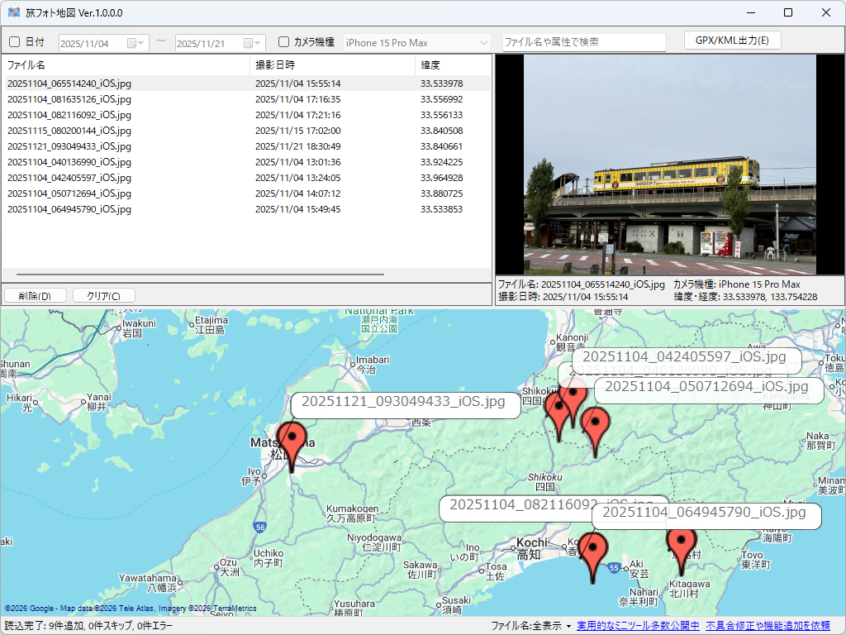Toggle the カメラ機種 filter checkbox
Viewport: 846px width, 635px height.
pyautogui.click(x=284, y=42)
